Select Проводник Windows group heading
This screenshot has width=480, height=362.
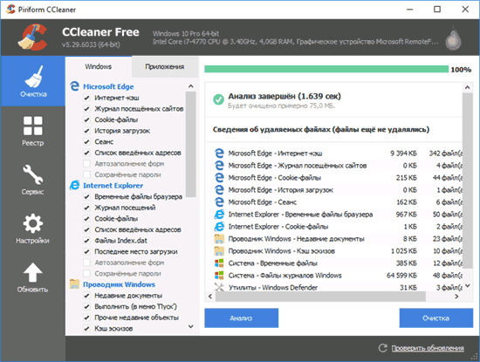tap(119, 284)
